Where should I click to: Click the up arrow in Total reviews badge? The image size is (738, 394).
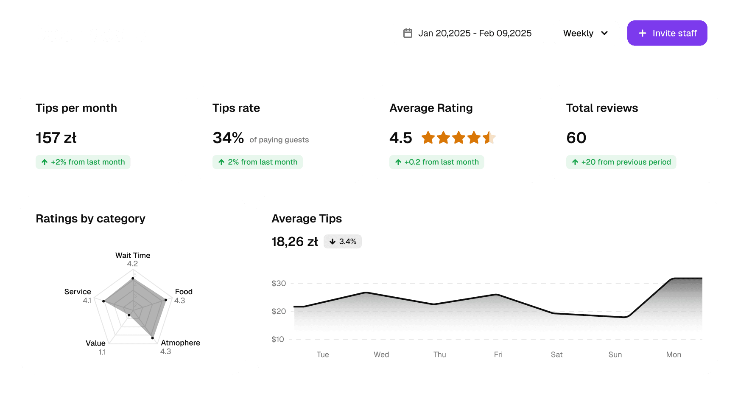coord(575,162)
